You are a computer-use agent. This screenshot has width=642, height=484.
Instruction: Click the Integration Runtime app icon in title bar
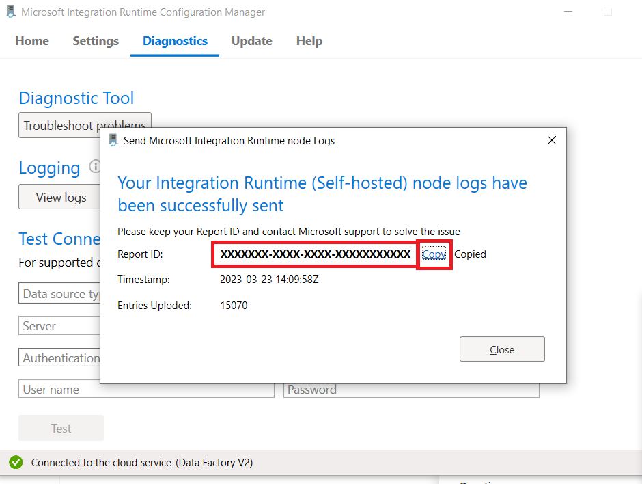(x=11, y=12)
